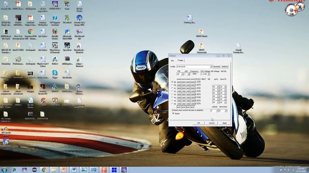Open the CCleaner desktop shortcut
The height and width of the screenshot is (173, 309).
pyautogui.click(x=42, y=101)
